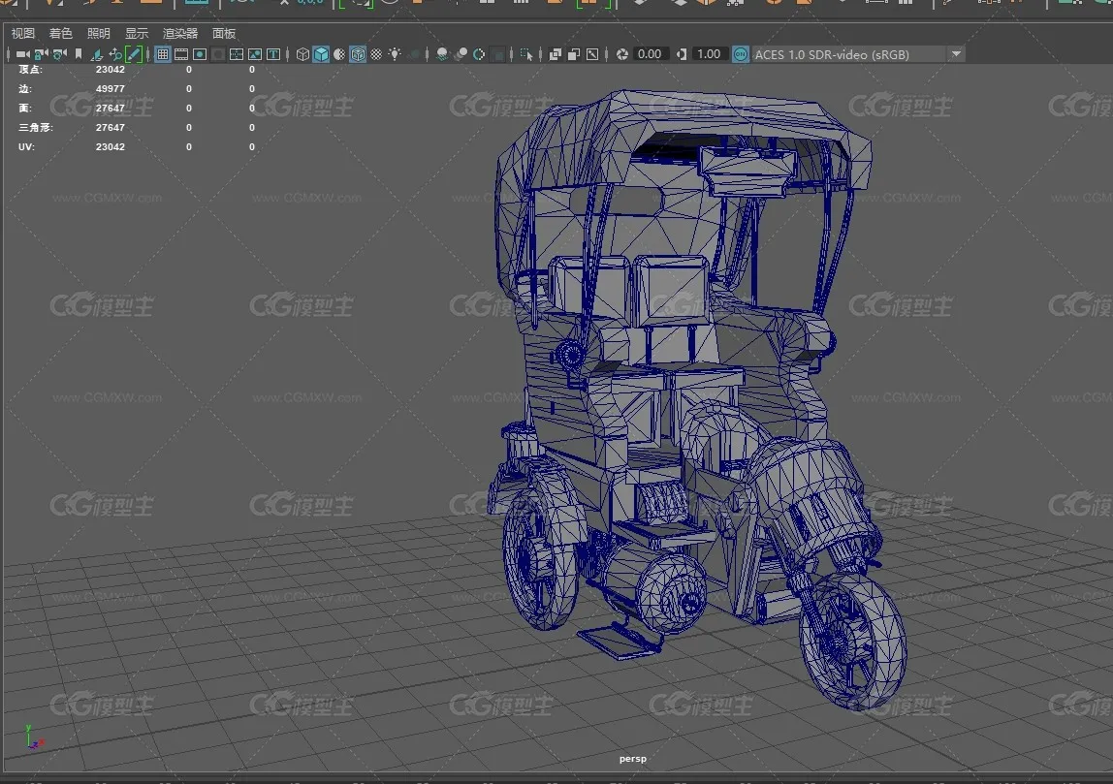Viewport: 1113px width, 784px height.
Task: Toggle the Image Plane icon
Action: coord(97,54)
